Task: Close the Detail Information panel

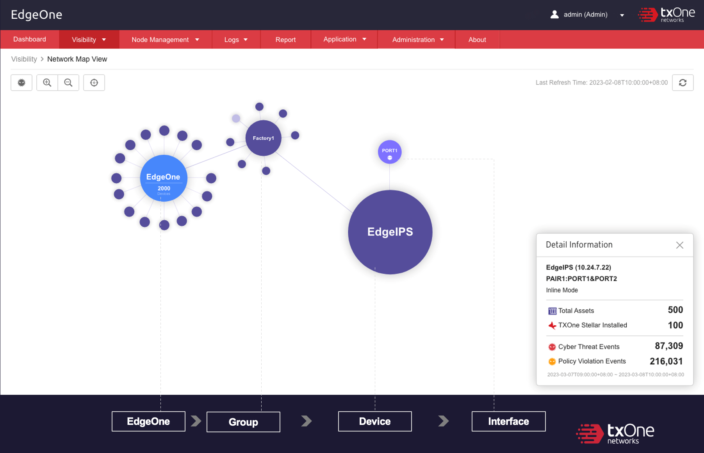Action: (680, 245)
